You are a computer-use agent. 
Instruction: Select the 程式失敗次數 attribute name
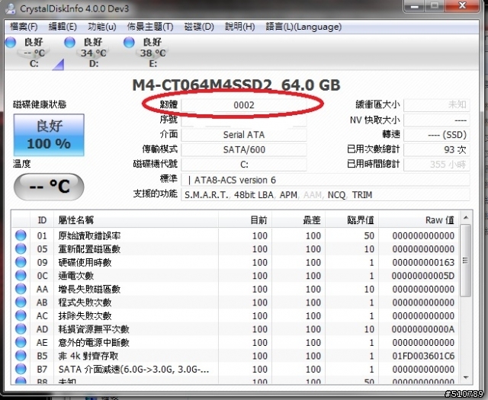[85, 302]
